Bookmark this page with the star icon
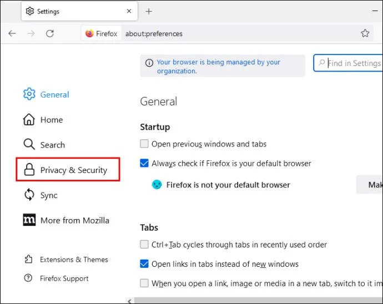 (365, 33)
